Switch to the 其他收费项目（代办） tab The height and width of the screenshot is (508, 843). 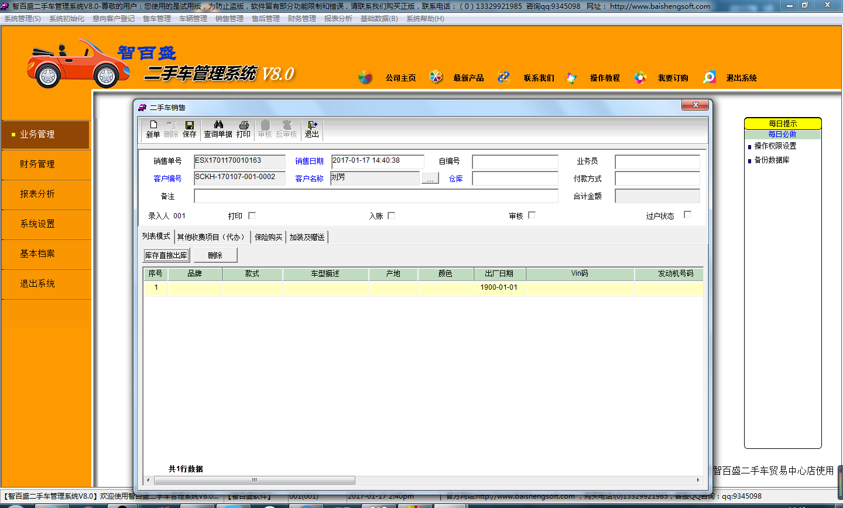[212, 237]
